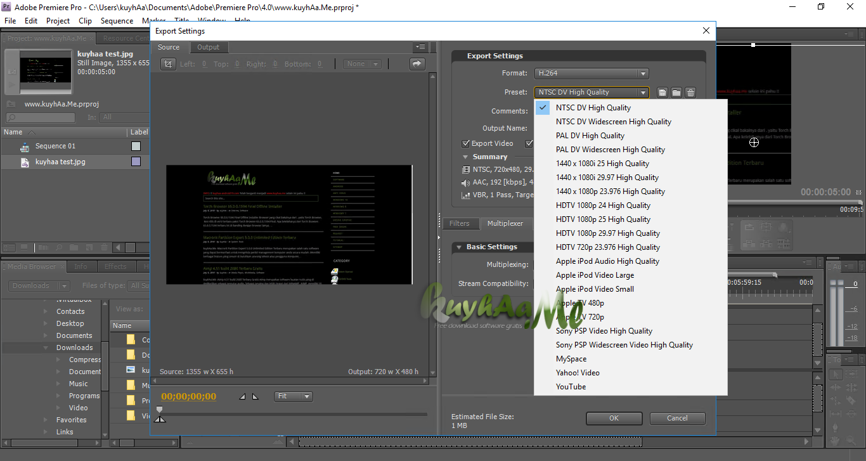The width and height of the screenshot is (866, 461).
Task: Click the Import Preset folder icon
Action: point(676,93)
